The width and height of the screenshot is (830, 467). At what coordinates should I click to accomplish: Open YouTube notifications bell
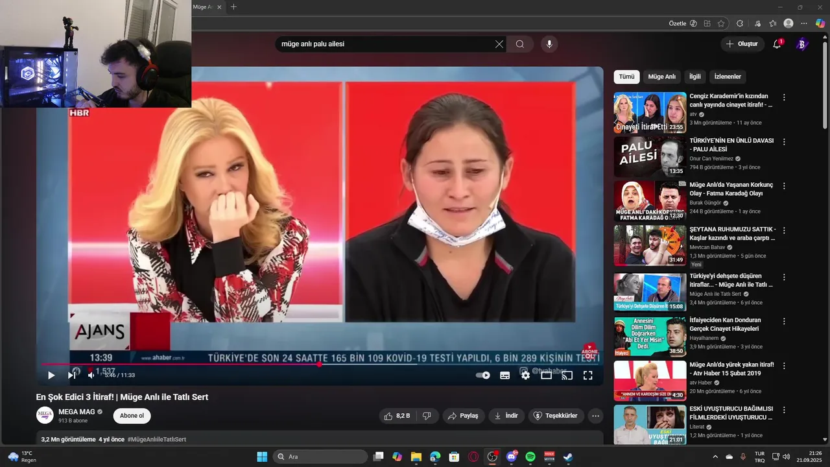(777, 44)
